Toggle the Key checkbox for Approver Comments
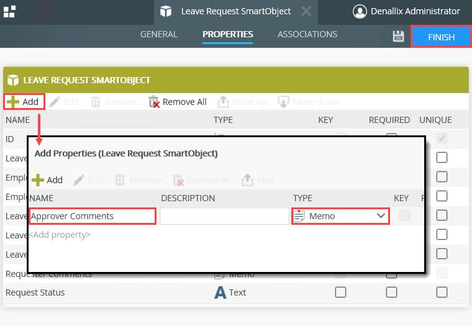The width and height of the screenshot is (472, 326). (x=404, y=215)
